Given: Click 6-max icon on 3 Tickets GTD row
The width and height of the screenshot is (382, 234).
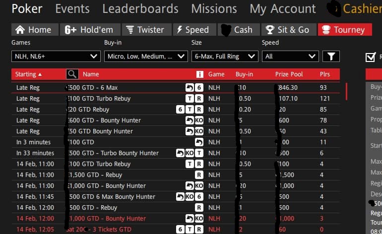Looking at the screenshot, I should pos(180,230).
